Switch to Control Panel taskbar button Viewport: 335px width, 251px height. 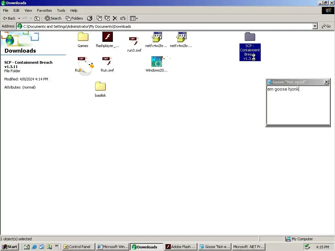79,247
